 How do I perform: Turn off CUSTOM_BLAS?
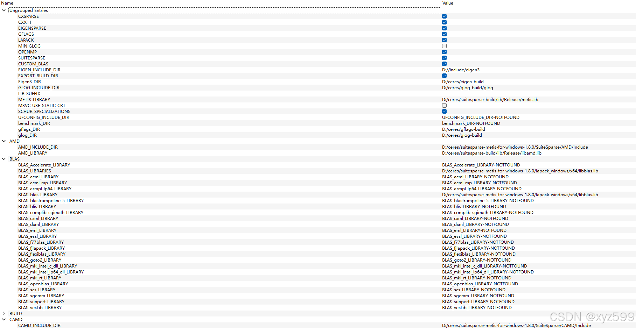tap(444, 64)
